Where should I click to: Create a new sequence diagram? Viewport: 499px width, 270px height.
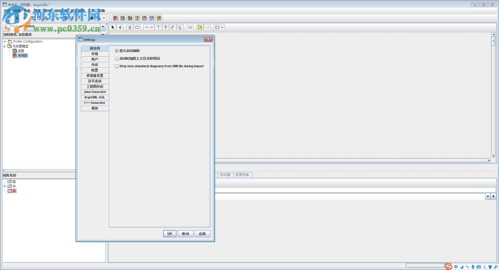coord(130,18)
